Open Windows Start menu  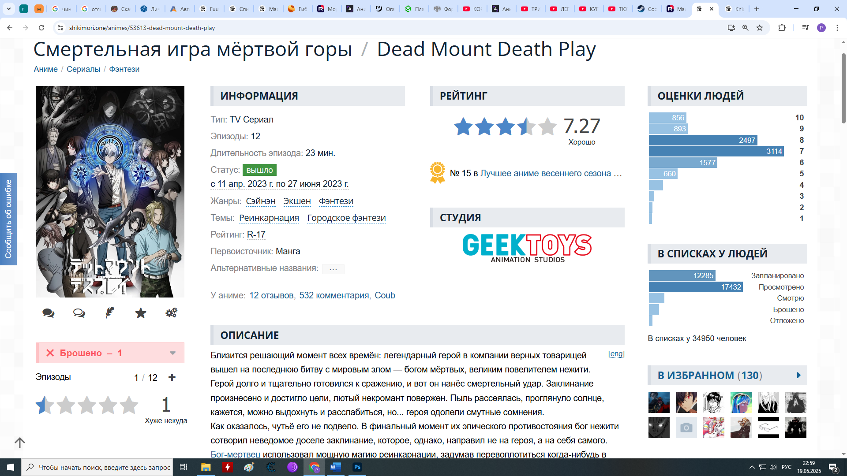click(11, 467)
